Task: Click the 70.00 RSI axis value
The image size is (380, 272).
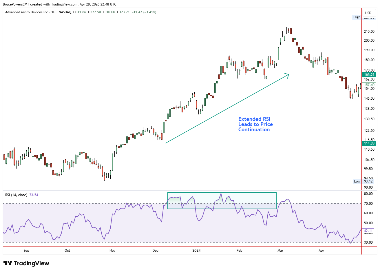Action: click(x=368, y=204)
